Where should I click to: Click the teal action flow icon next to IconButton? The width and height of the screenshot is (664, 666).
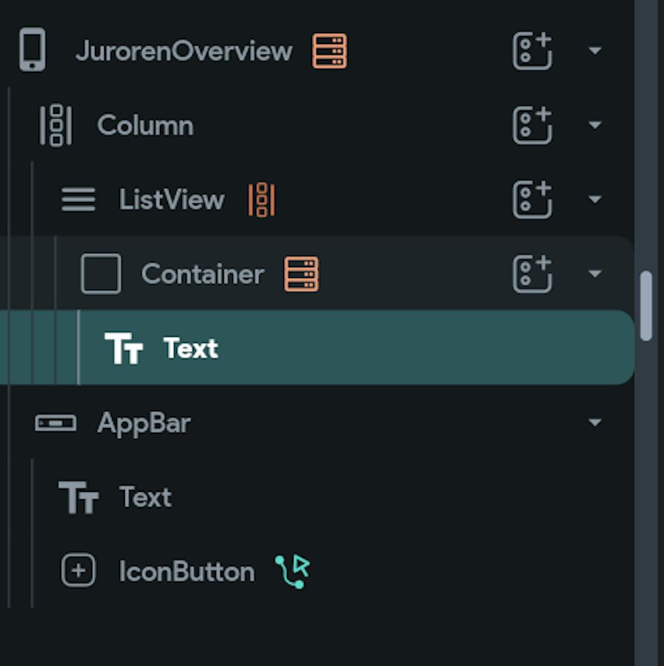tap(293, 571)
